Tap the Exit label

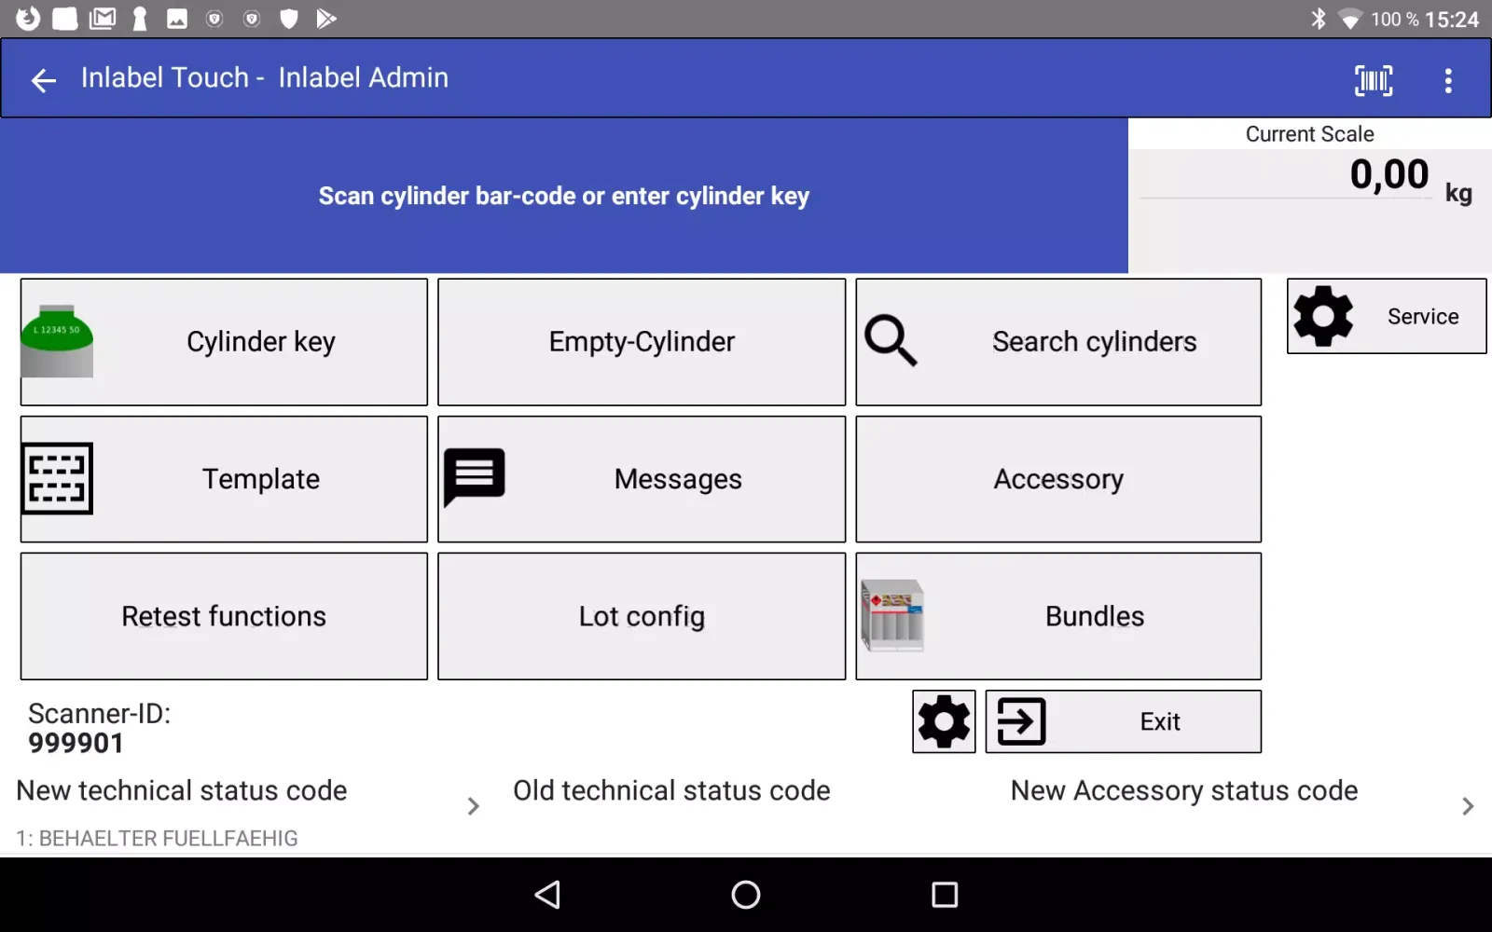point(1160,721)
